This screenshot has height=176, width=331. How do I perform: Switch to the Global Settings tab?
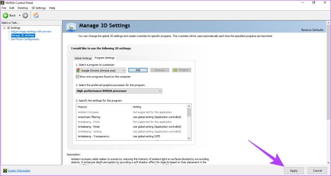83,58
